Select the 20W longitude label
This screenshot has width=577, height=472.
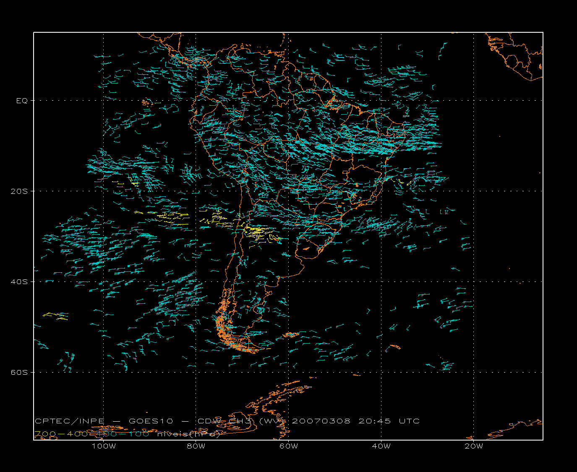(x=474, y=446)
